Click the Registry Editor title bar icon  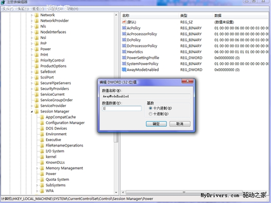[x=3, y=2]
